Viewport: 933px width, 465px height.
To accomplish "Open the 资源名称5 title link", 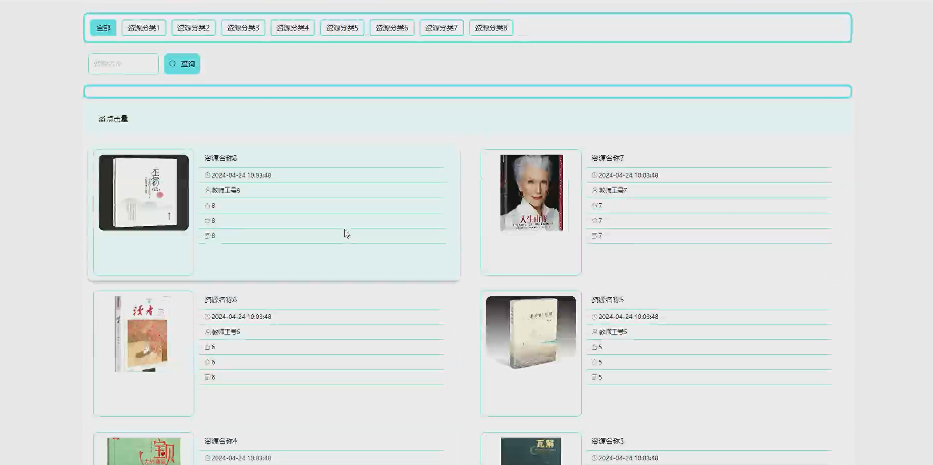I will [x=607, y=300].
